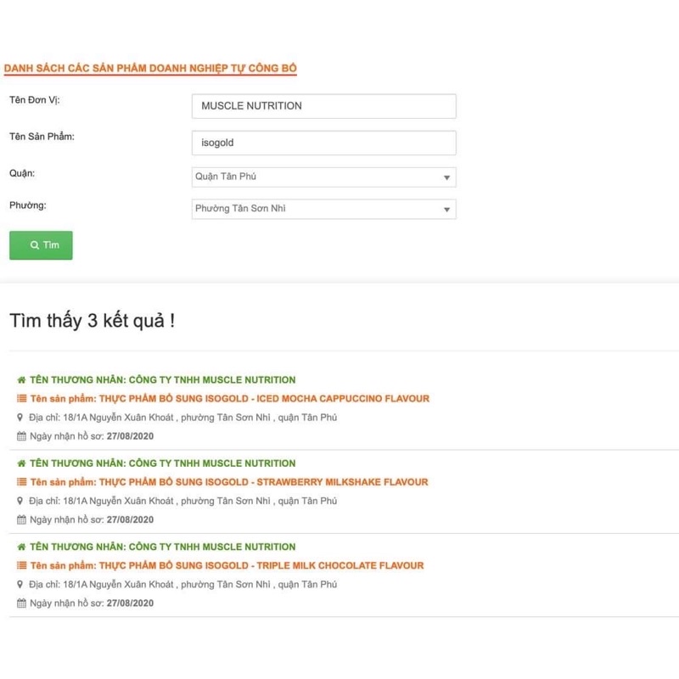Click the Tên Sản Phẩm isogold field
The image size is (679, 679).
click(x=324, y=143)
